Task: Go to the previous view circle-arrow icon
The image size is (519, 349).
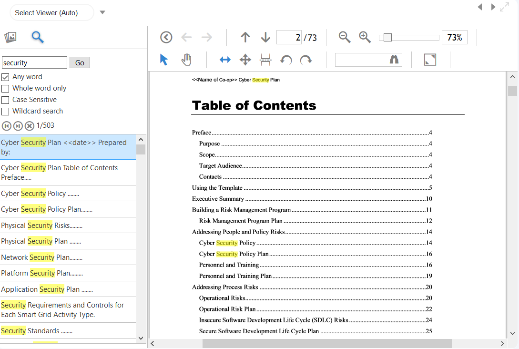Action: coord(166,37)
